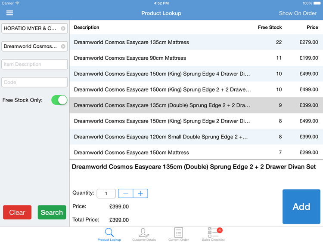Screen dimensions: 323x242
Task: Tap the green Search button
Action: pos(52,212)
